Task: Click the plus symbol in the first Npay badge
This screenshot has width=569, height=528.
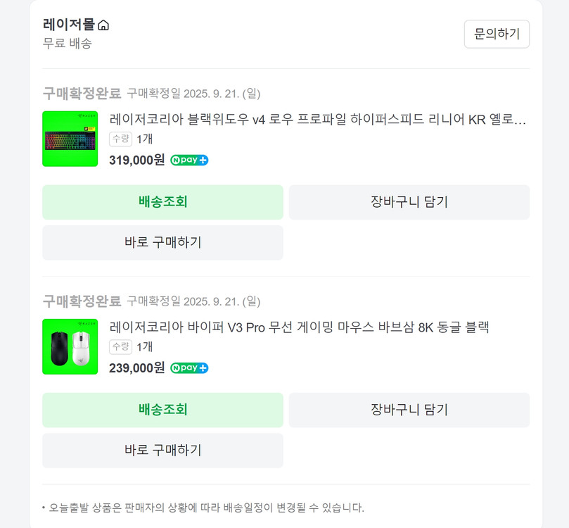Action: pos(203,158)
